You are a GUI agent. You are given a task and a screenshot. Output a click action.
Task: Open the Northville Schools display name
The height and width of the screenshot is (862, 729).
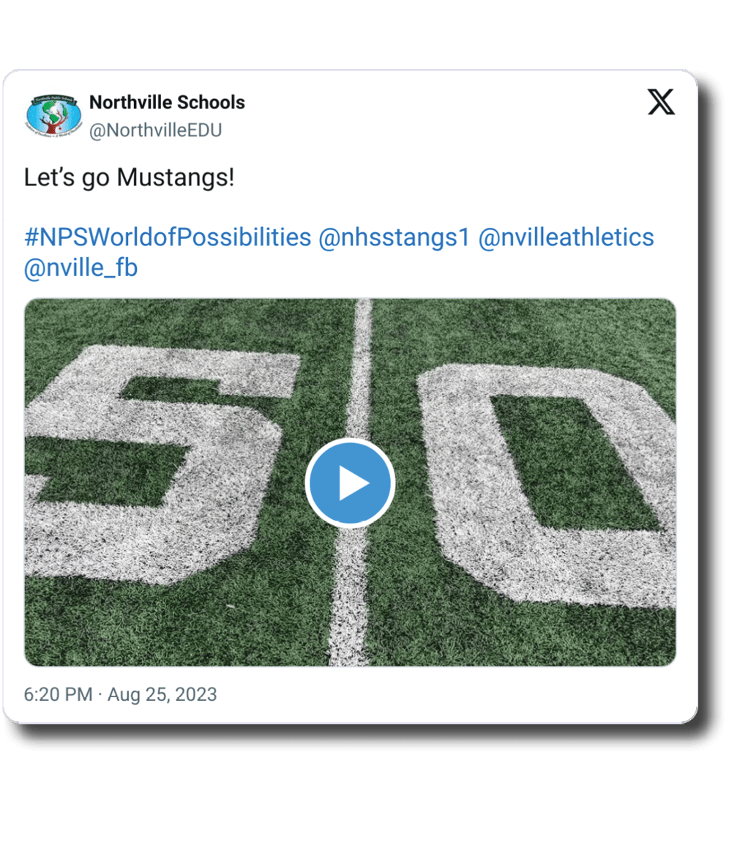[x=167, y=103]
